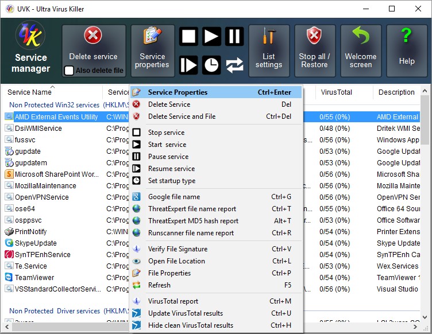Click the Stop all / Restore shield button
Viewport: 432px width, 334px height.
[x=314, y=51]
